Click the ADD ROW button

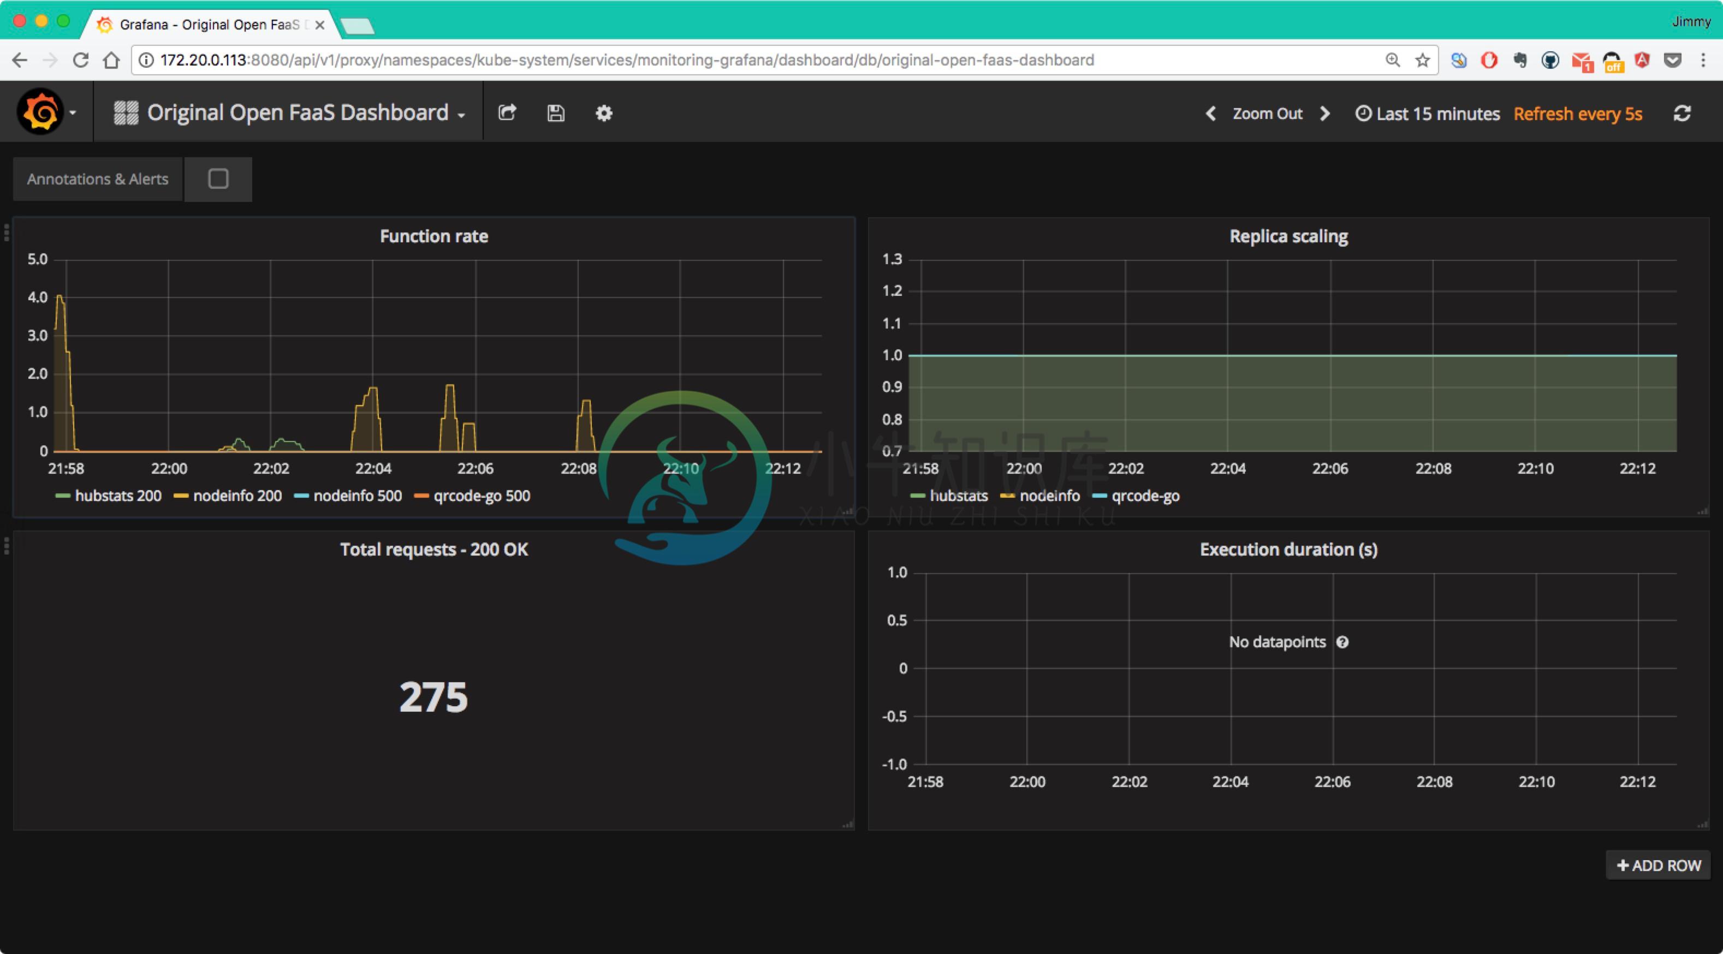pos(1658,865)
